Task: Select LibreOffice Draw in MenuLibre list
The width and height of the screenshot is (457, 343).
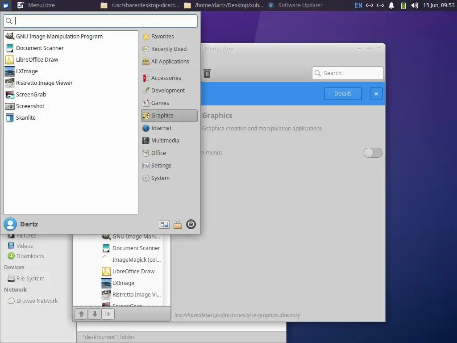Action: 132,272
